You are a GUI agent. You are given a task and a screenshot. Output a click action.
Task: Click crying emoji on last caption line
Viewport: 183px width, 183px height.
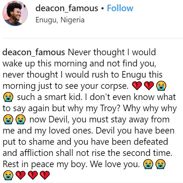click(8, 175)
